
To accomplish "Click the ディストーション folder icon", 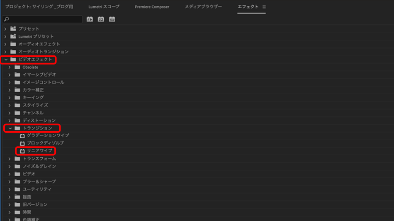I will (x=17, y=121).
